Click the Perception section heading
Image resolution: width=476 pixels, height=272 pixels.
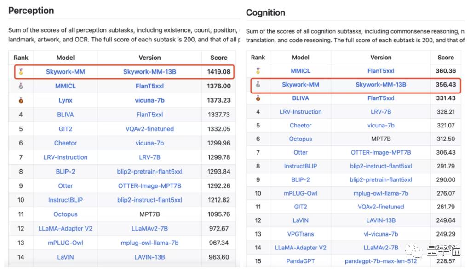click(31, 11)
